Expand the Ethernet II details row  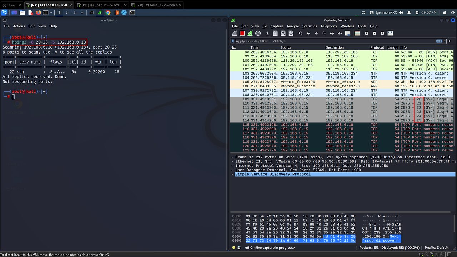(233, 161)
